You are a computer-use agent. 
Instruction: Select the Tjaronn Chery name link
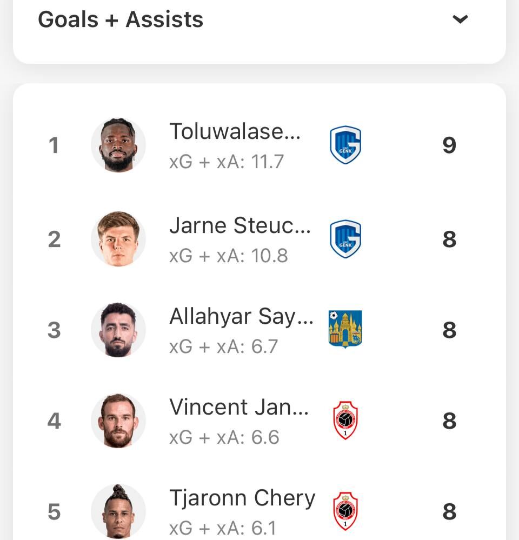242,498
